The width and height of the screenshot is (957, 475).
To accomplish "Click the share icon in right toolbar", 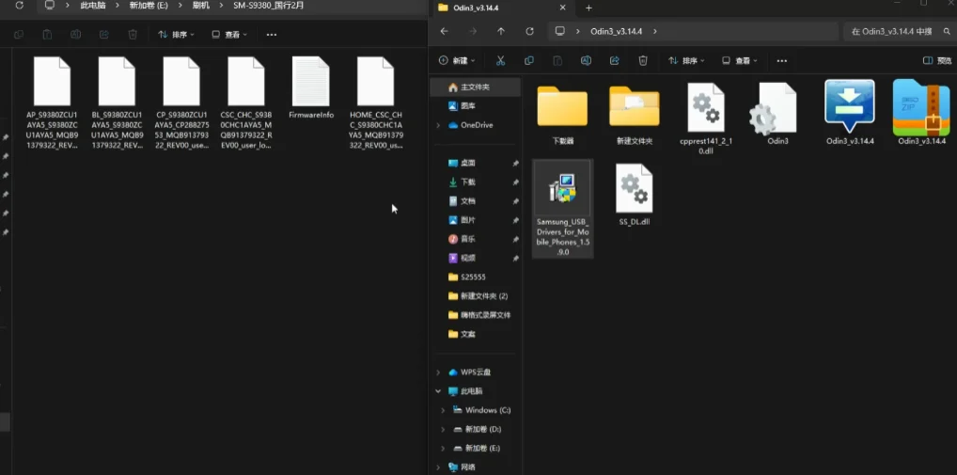I will 615,60.
